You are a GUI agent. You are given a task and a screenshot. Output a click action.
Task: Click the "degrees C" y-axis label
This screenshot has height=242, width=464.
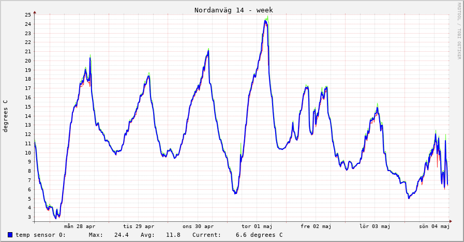coord(5,116)
